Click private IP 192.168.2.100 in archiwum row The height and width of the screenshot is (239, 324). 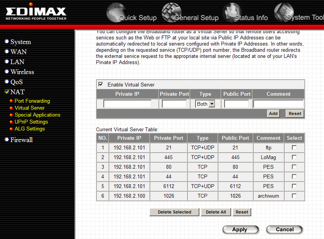[x=129, y=196]
